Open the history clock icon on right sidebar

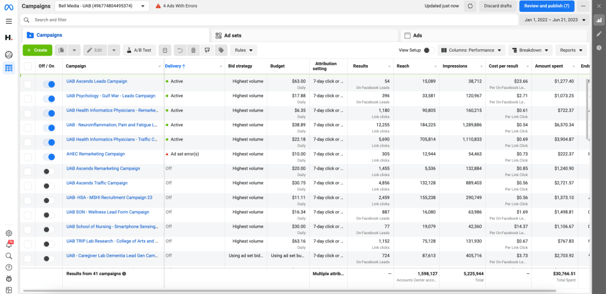[599, 47]
